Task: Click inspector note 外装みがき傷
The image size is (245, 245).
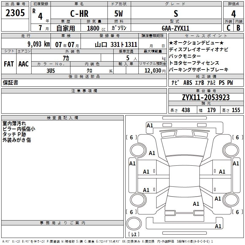Action: tap(17, 140)
